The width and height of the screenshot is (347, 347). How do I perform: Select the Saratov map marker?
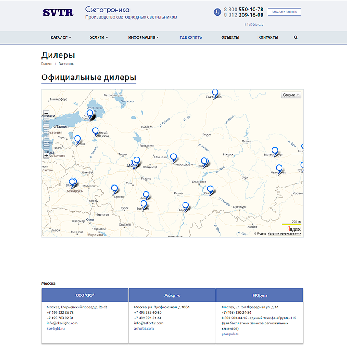coord(186,207)
